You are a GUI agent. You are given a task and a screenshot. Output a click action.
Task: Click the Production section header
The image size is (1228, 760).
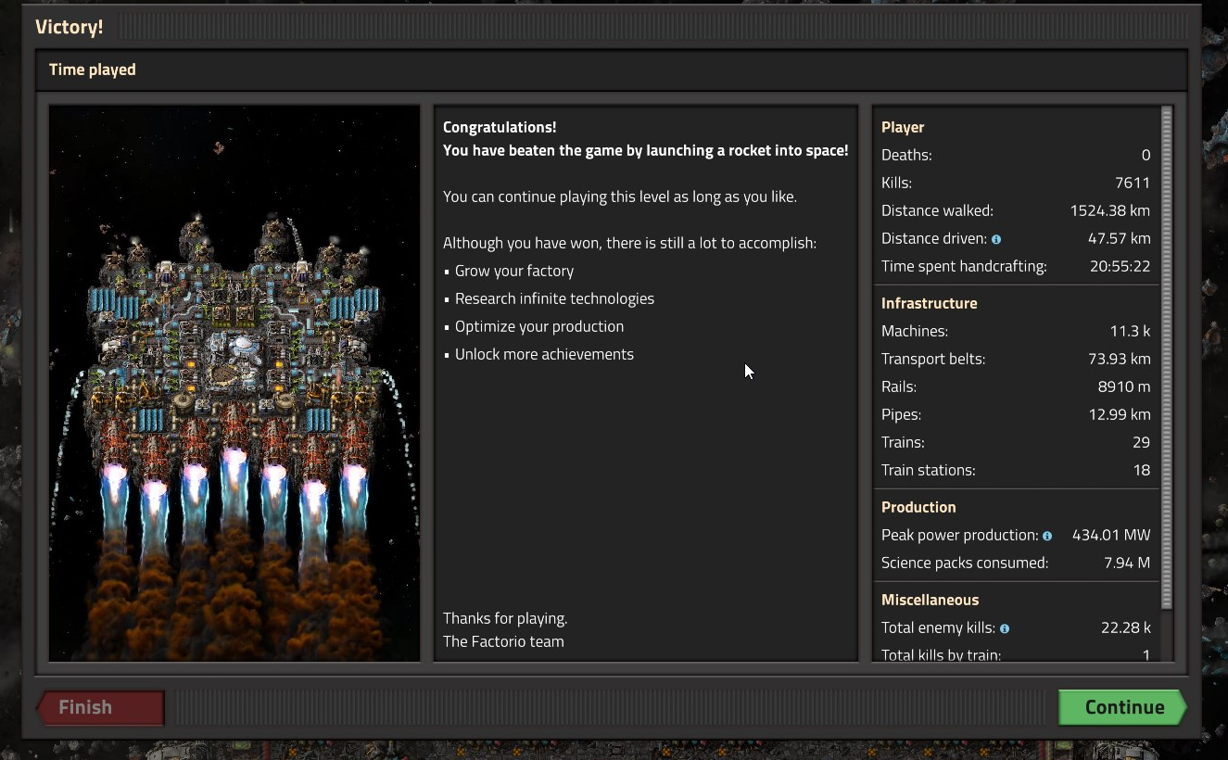click(x=918, y=507)
